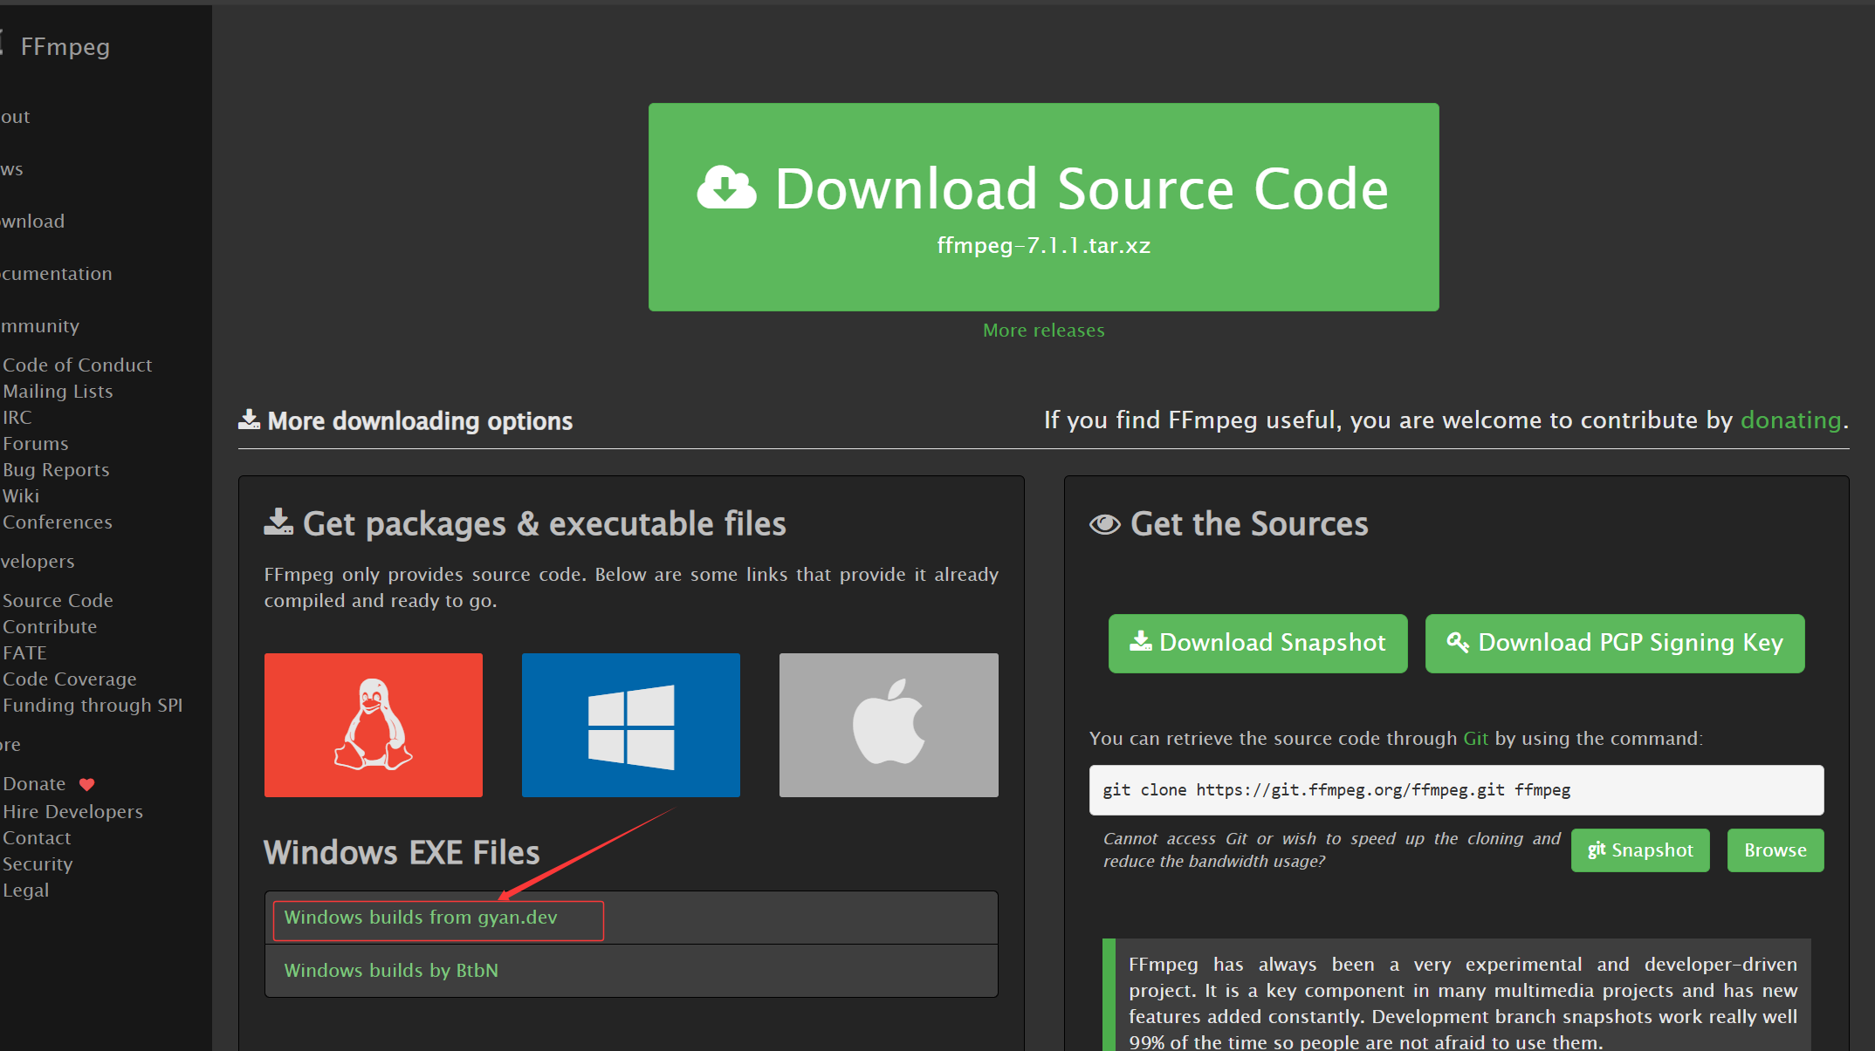Screen dimensions: 1875x1051
Task: Select Source Code in sidebar menu
Action: point(58,601)
